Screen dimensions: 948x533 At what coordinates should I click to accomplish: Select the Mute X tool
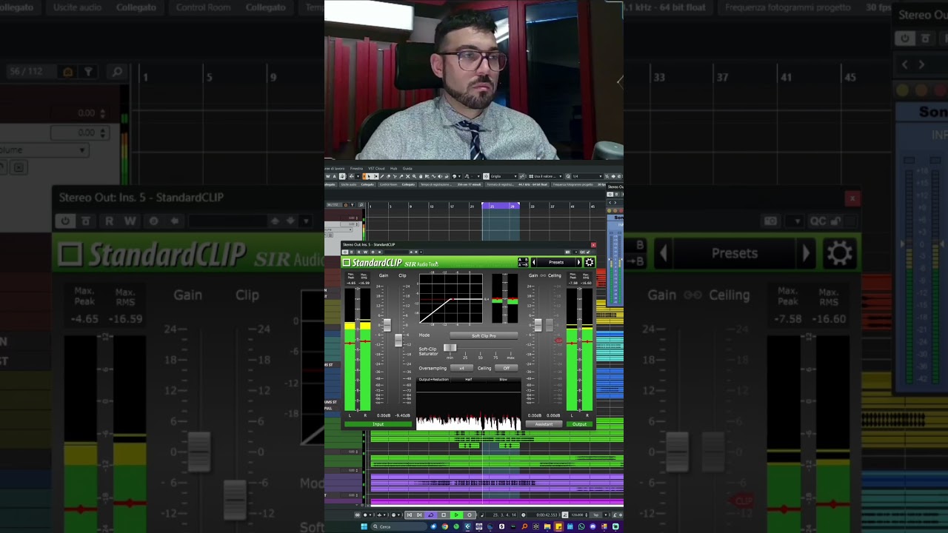click(407, 176)
